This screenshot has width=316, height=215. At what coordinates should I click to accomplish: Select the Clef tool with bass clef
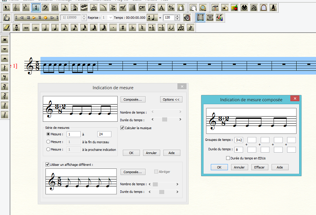[46, 7]
